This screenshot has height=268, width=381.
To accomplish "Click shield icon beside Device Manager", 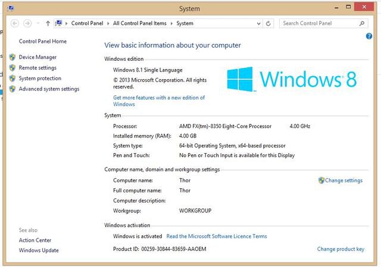I will 13,57.
